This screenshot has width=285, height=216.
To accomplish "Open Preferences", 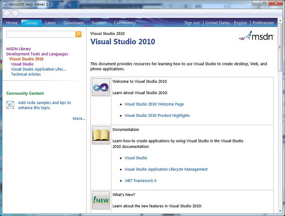I will pyautogui.click(x=263, y=23).
